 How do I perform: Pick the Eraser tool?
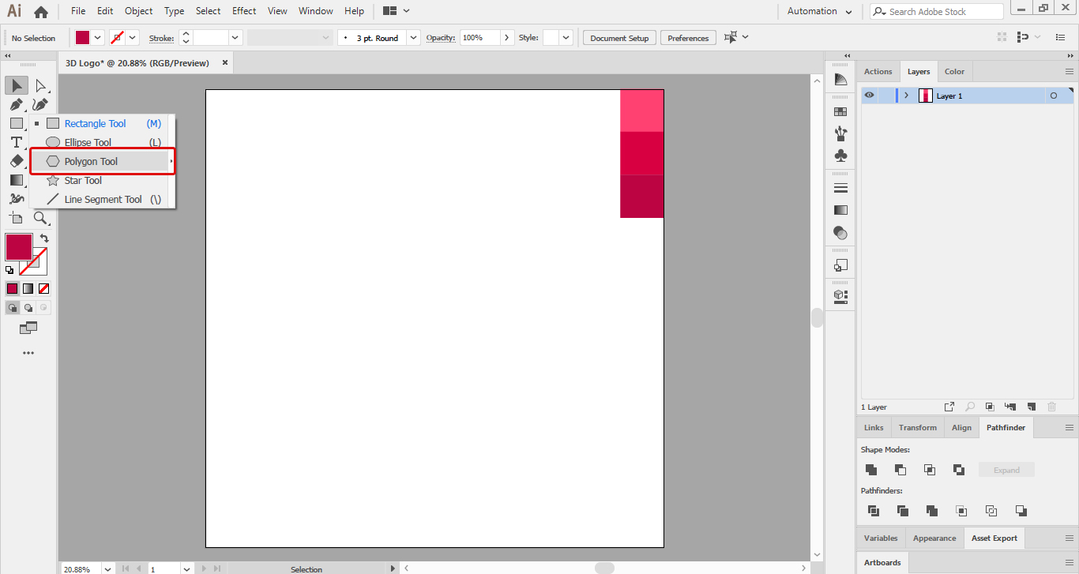click(x=16, y=161)
